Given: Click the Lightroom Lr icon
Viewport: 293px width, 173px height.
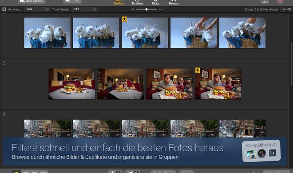Looking at the screenshot, I should (273, 153).
